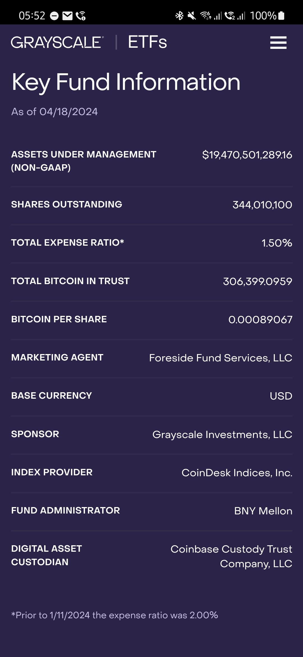Tap the muted sound status icon
This screenshot has height=657, width=303.
[x=192, y=16]
